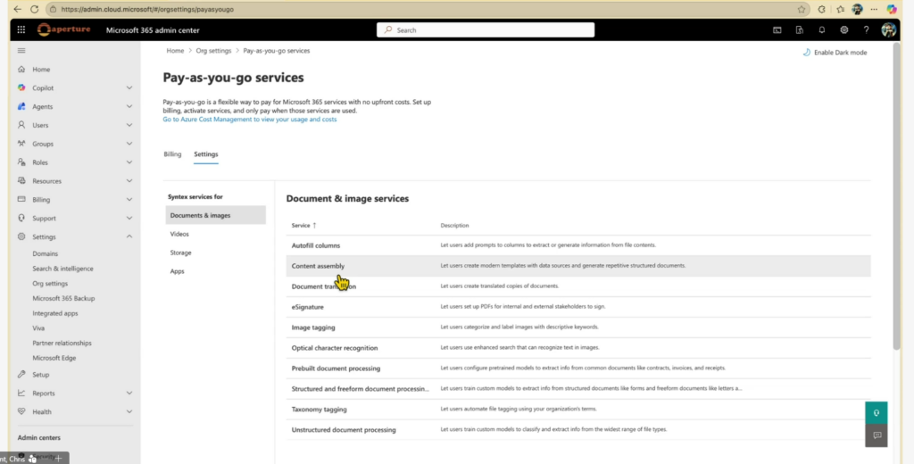
Task: Bookmark page with the star icon
Action: 802,9
